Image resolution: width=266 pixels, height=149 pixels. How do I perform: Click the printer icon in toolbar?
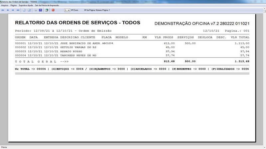tap(36, 10)
